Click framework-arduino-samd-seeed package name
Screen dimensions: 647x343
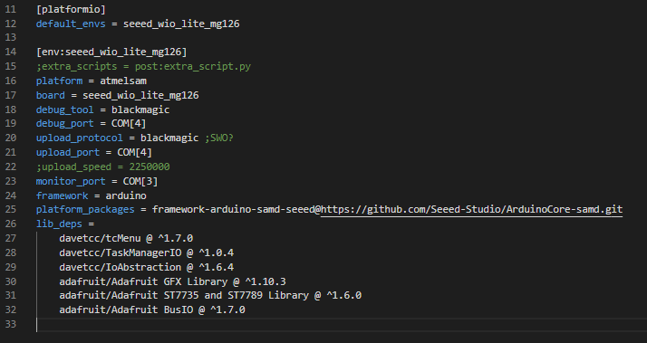[234, 210]
